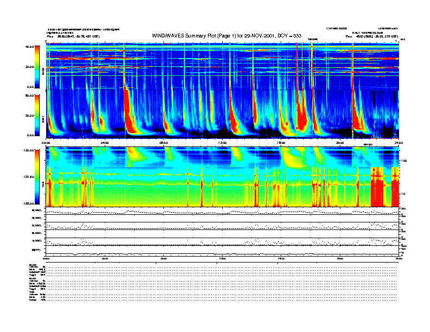This screenshot has height=332, width=430.
Task: Select the TNR intensity color bar
Action: click(x=37, y=177)
